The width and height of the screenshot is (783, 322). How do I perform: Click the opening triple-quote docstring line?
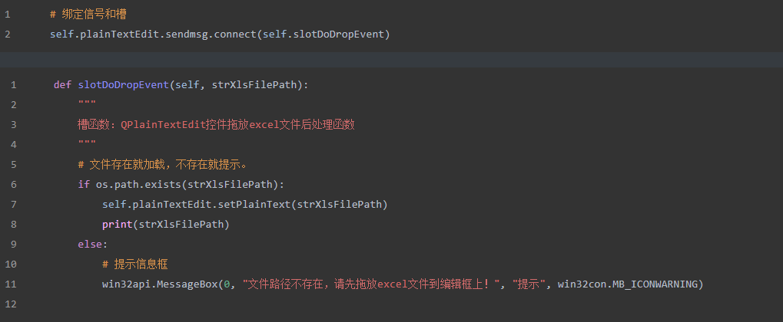pos(87,103)
